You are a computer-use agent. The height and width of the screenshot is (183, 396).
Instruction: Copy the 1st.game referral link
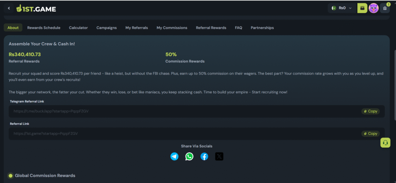tap(370, 134)
